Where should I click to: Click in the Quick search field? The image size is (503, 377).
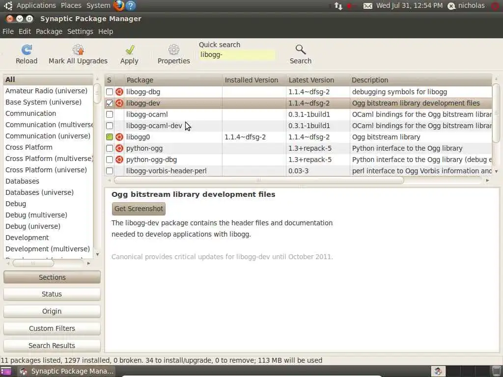click(x=237, y=55)
